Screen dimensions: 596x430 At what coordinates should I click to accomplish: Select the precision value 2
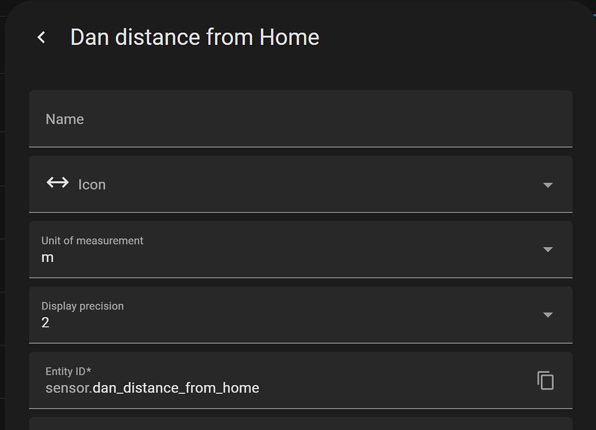[45, 322]
